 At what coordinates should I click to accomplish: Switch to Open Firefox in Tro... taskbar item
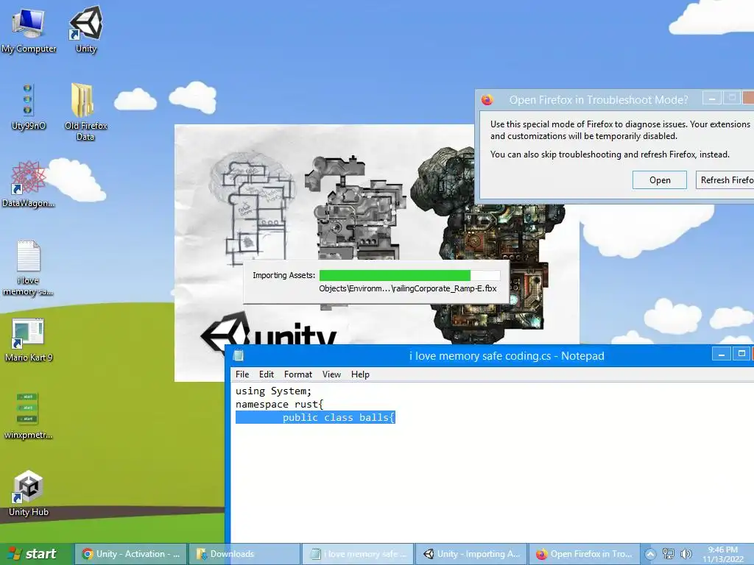pos(584,554)
